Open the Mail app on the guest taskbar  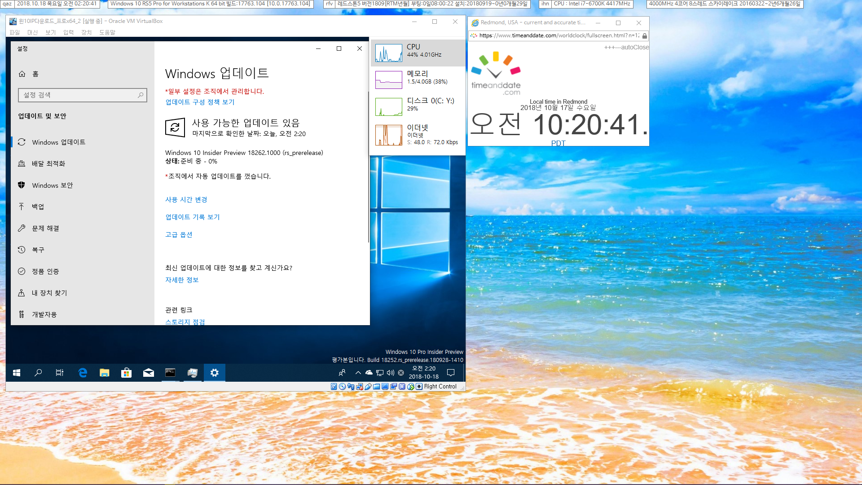149,373
